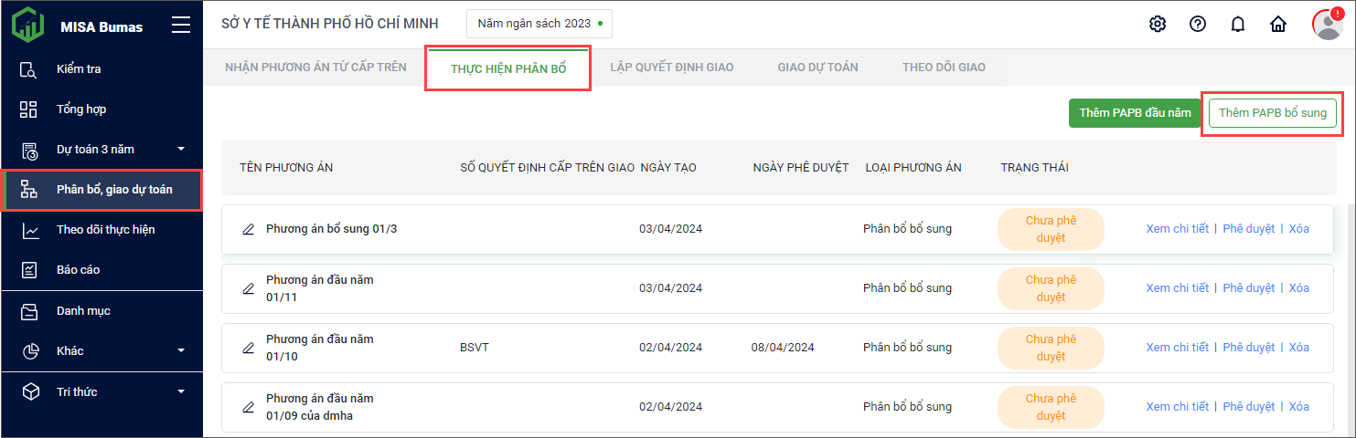Open the help question mark icon
The image size is (1356, 438).
(x=1198, y=25)
